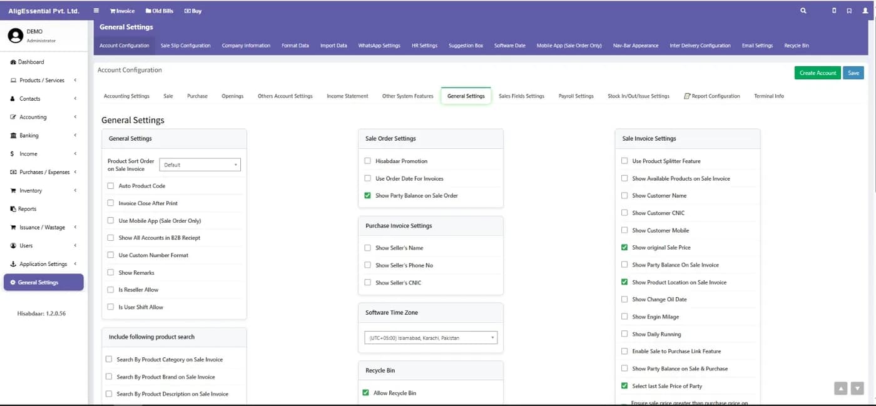Open Product Sort Order dropdown
The height and width of the screenshot is (406, 876).
click(x=200, y=165)
